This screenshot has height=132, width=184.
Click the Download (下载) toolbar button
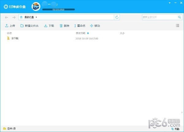[49, 26]
